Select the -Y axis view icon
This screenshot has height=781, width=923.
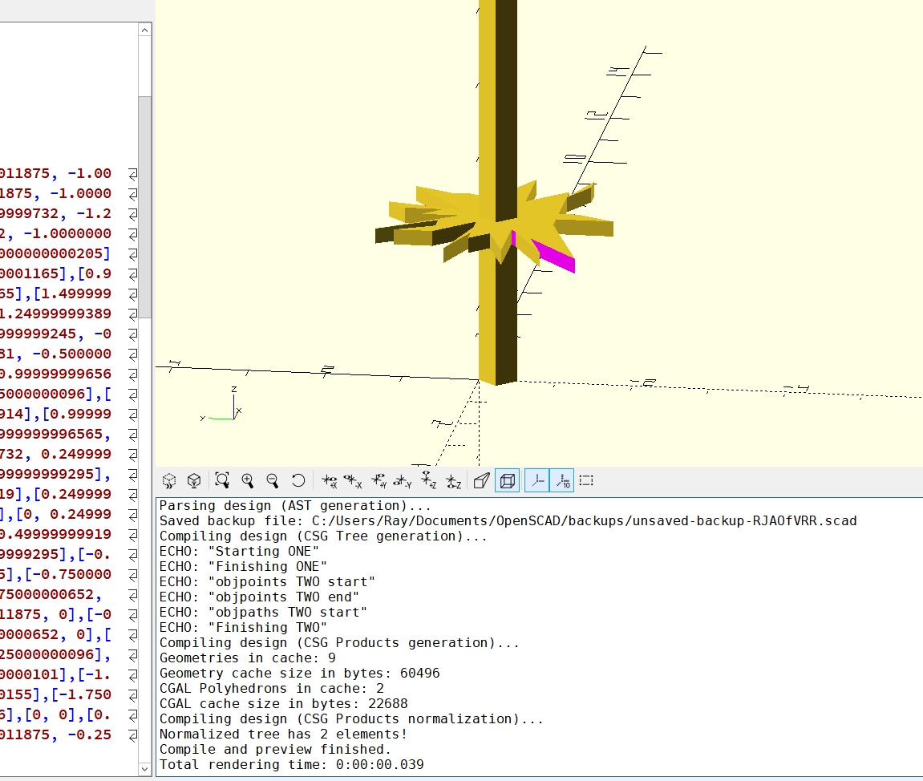coord(403,481)
